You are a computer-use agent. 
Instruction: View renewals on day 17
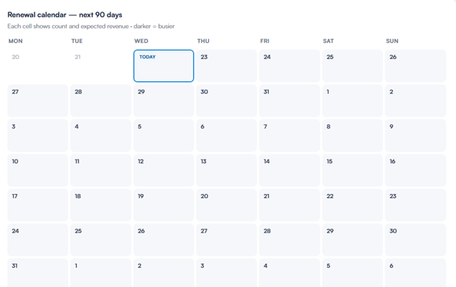click(x=38, y=205)
